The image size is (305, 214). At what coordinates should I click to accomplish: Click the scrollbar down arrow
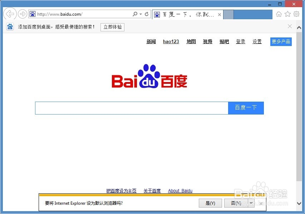[x=299, y=203]
